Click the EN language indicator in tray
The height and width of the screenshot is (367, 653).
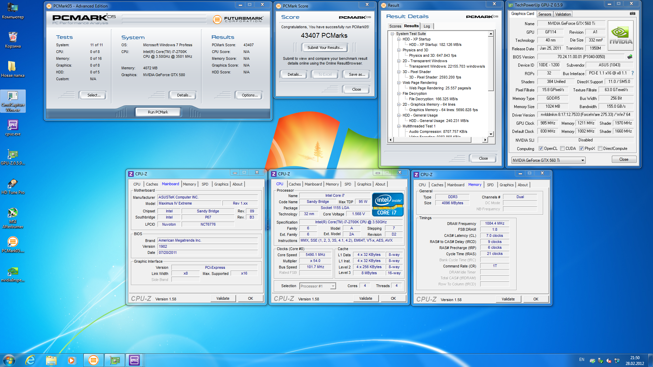click(x=582, y=360)
